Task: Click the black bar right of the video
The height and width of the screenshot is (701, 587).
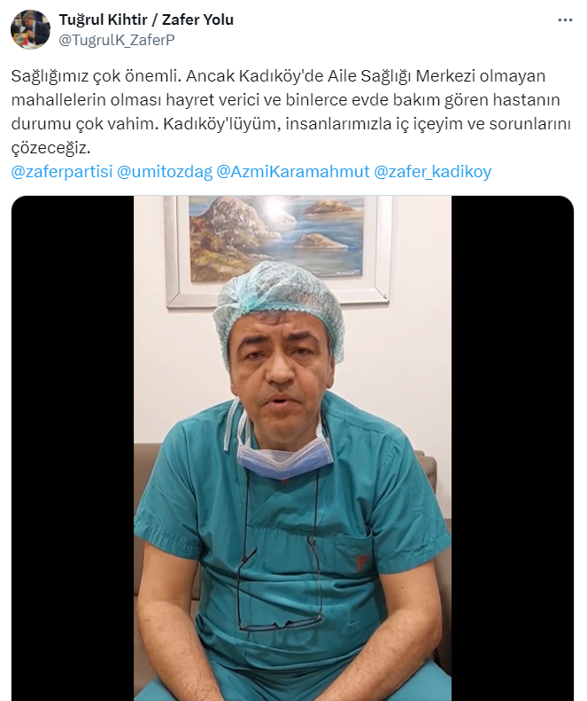Action: [513, 448]
